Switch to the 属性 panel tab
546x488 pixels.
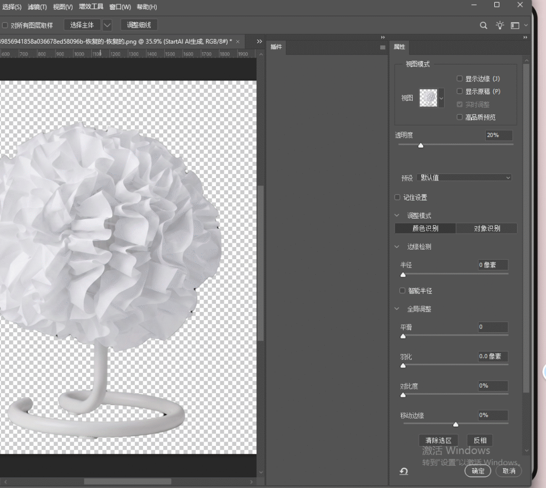(399, 47)
